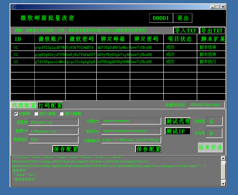This screenshot has width=238, height=195.
Task: Click password cell Uj83k7Gl9mH7d
Action: pyautogui.click(x=81, y=47)
